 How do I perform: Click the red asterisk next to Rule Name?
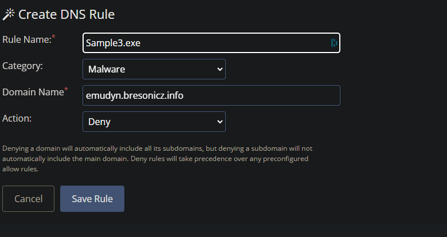tap(54, 38)
